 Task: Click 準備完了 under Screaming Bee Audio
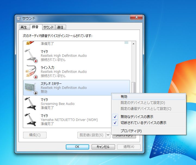click(x=47, y=108)
